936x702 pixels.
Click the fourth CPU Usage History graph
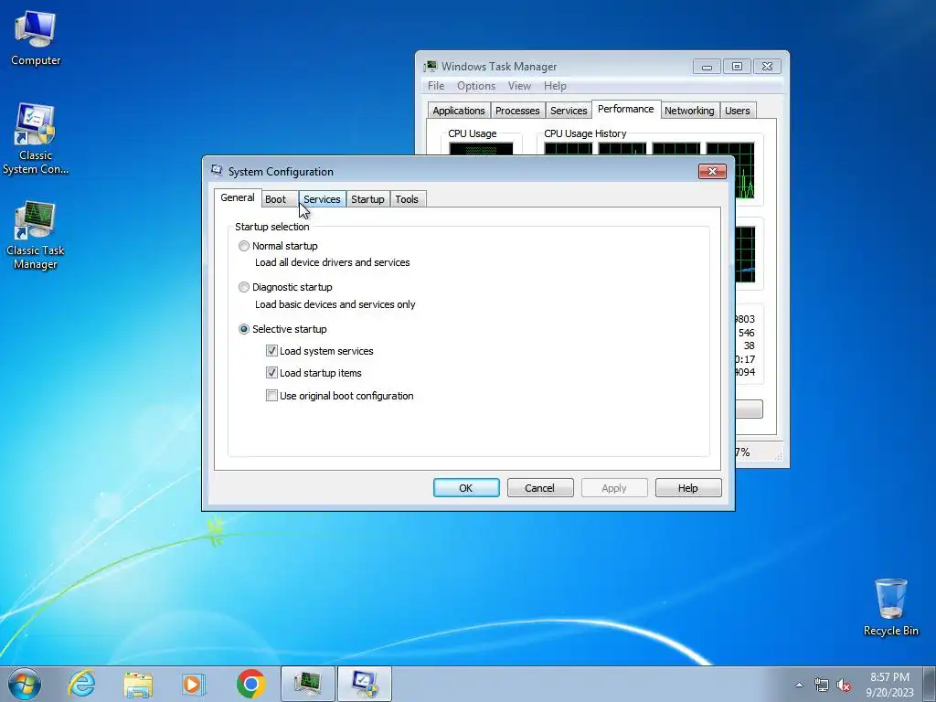pyautogui.click(x=730, y=170)
